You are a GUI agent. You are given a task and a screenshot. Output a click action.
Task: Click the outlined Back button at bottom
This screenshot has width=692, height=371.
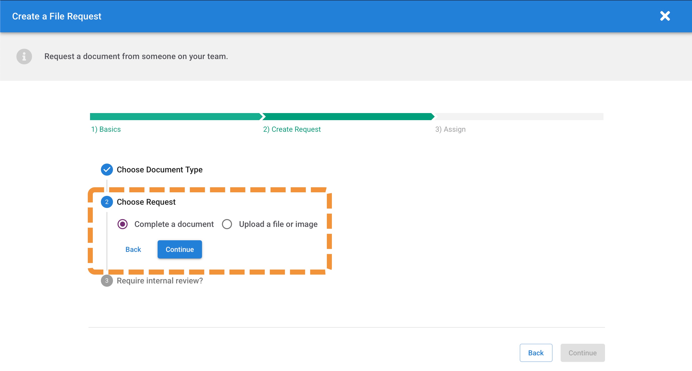[536, 353]
